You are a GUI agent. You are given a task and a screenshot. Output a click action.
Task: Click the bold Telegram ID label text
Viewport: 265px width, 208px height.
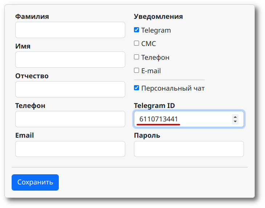(x=154, y=105)
